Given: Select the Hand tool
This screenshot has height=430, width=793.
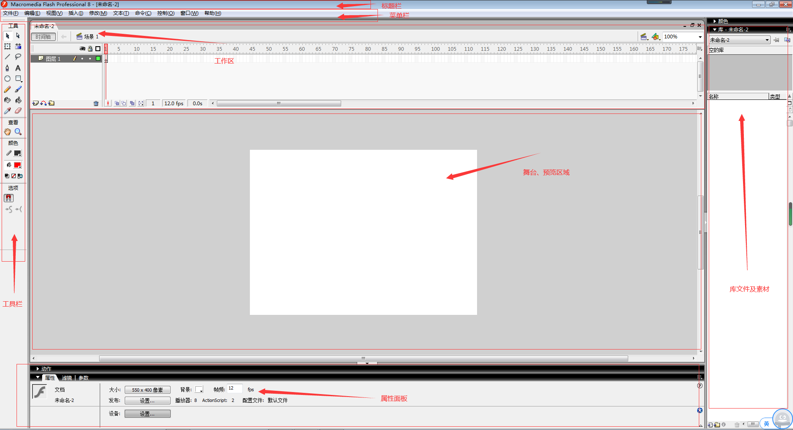Looking at the screenshot, I should (7, 132).
